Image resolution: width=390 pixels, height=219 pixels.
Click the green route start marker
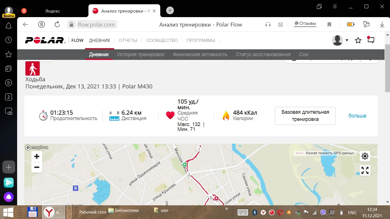click(185, 165)
